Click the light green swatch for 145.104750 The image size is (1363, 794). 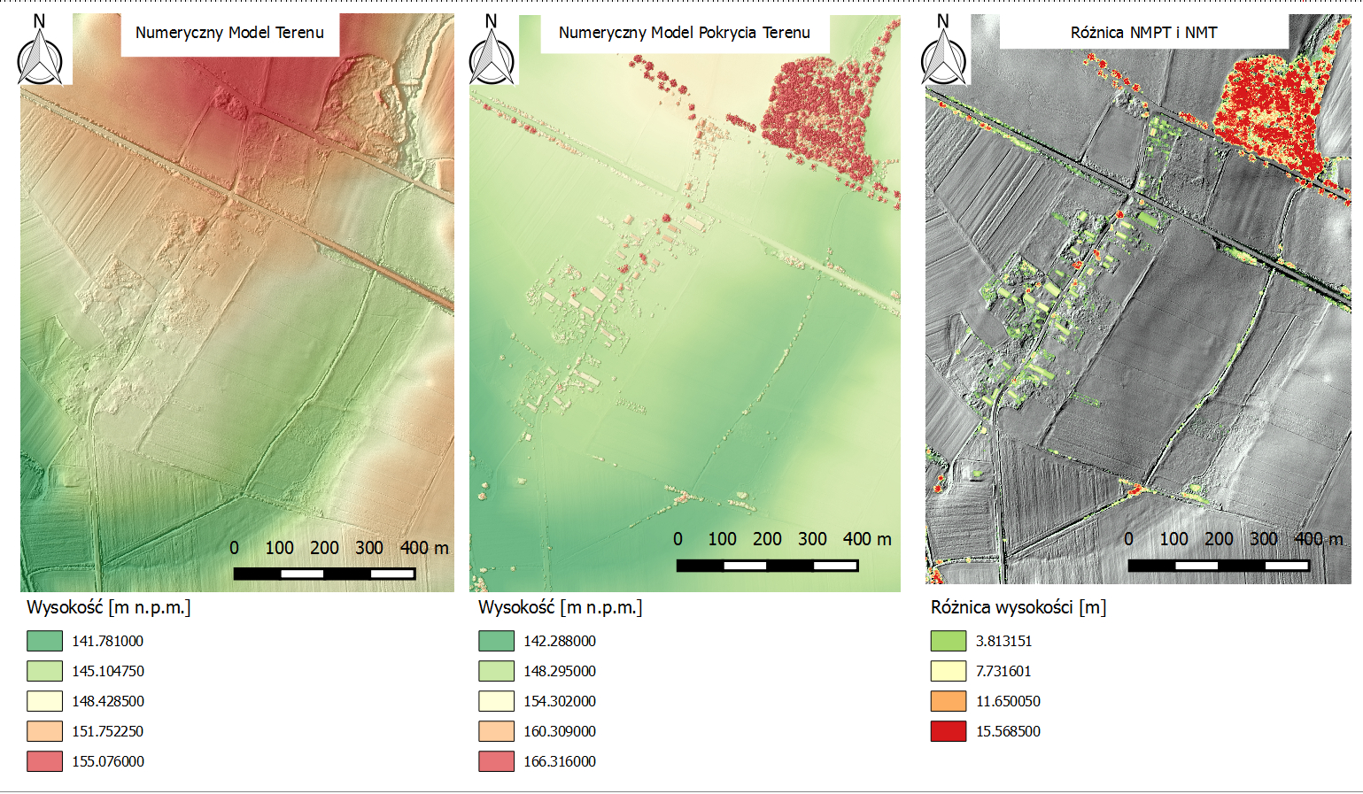(44, 671)
